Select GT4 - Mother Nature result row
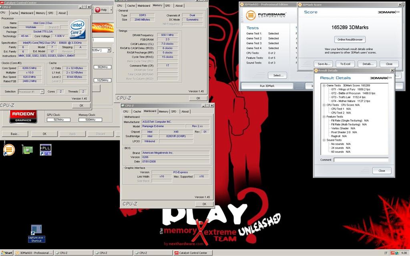This screenshot has width=410, height=256. pyautogui.click(x=351, y=101)
